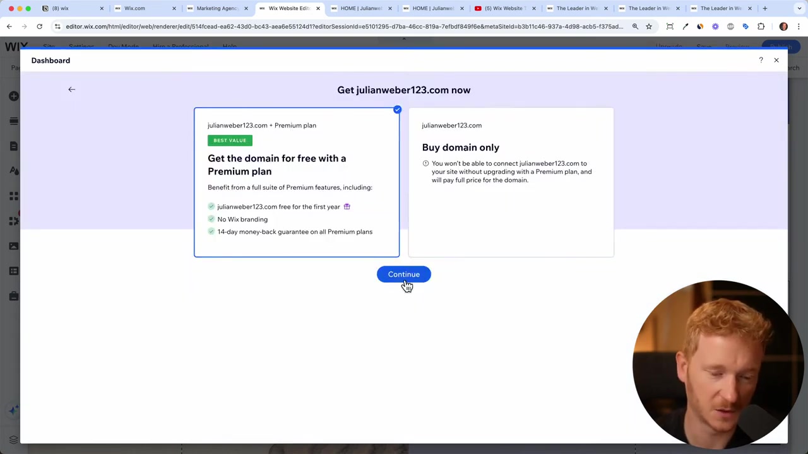Click the purple gear extension icon

(715, 26)
